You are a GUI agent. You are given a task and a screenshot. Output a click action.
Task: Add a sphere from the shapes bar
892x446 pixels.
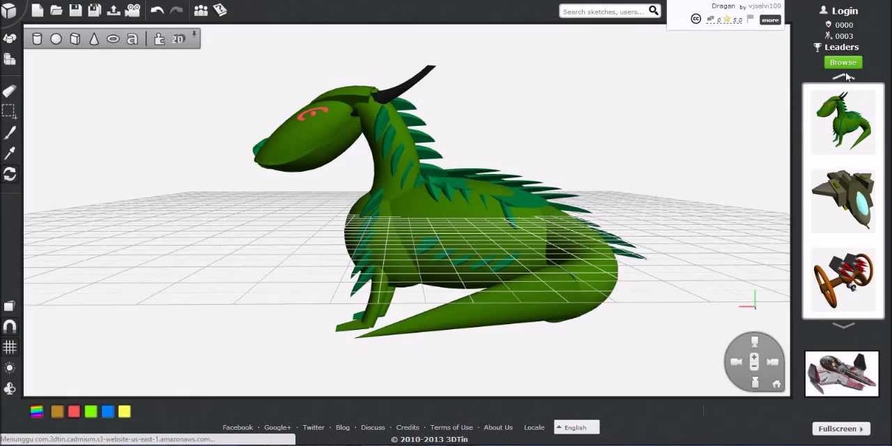pyautogui.click(x=56, y=39)
